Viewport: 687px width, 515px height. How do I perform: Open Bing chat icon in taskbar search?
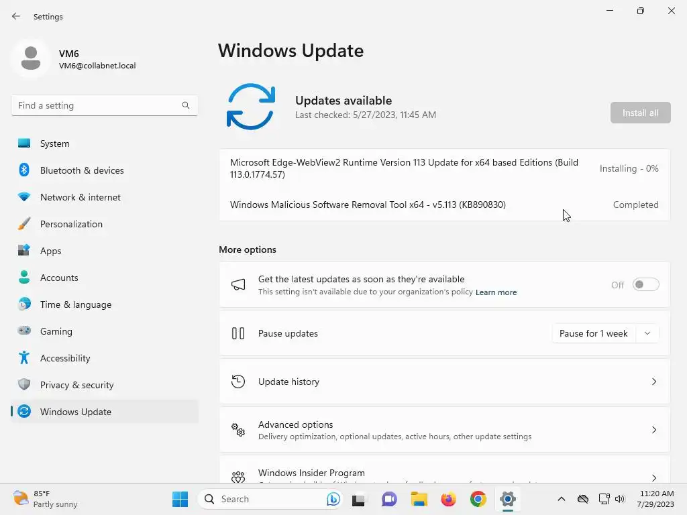click(333, 499)
